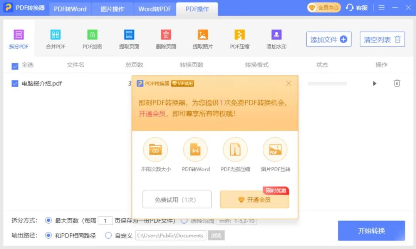Open the 添加水印 watermark tool
Image resolution: width=416 pixels, height=249 pixels.
276,39
